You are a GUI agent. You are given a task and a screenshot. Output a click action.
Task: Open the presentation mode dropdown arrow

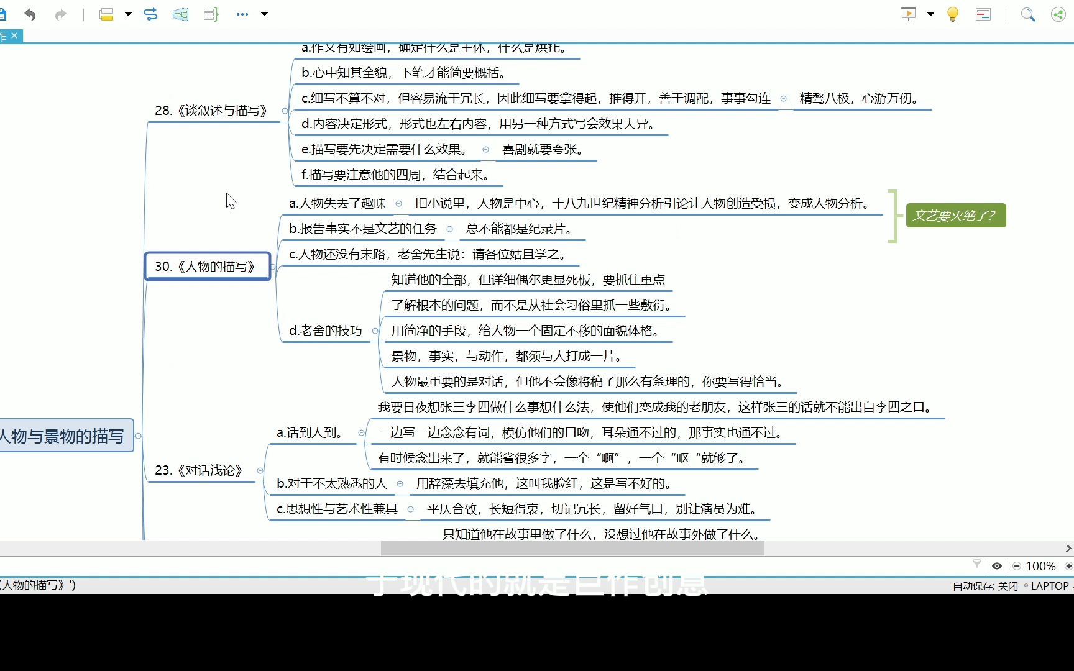click(930, 14)
